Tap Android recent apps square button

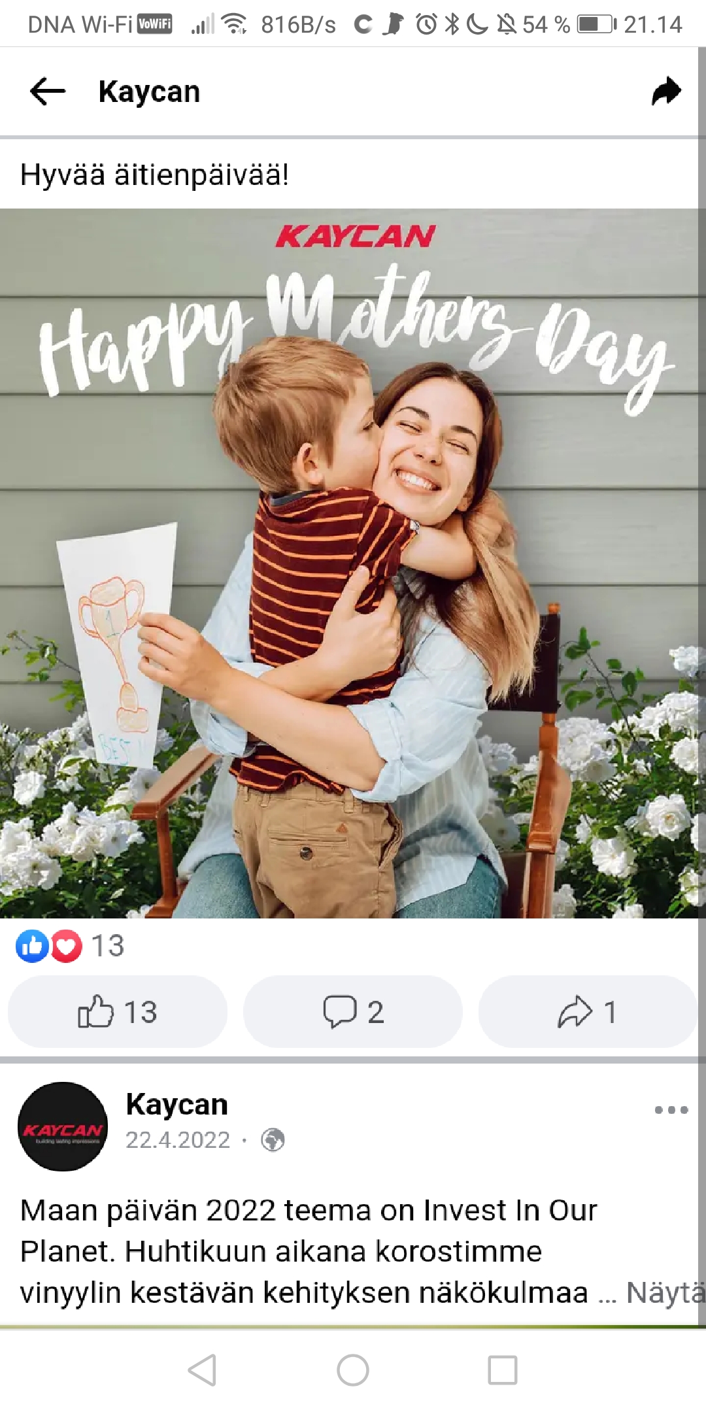tap(503, 1370)
